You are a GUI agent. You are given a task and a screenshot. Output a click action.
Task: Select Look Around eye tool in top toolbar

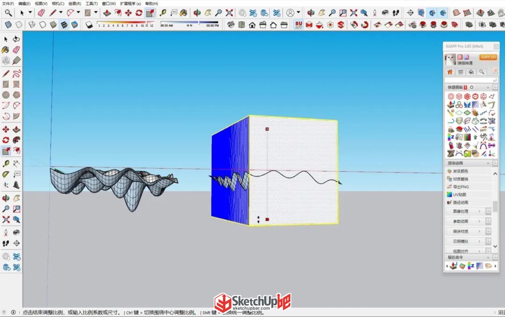click(385, 13)
